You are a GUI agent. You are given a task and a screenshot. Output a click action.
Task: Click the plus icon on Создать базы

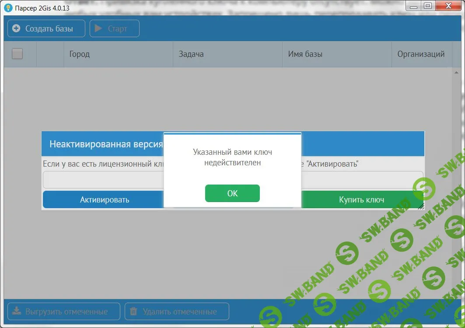(x=16, y=29)
